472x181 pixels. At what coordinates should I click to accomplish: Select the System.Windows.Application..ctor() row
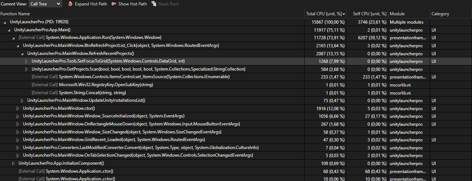[236, 171]
